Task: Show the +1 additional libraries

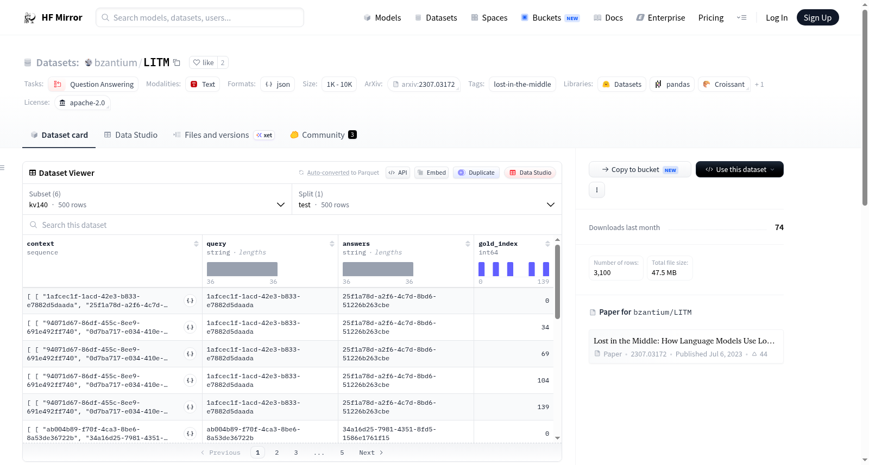Action: click(x=759, y=85)
